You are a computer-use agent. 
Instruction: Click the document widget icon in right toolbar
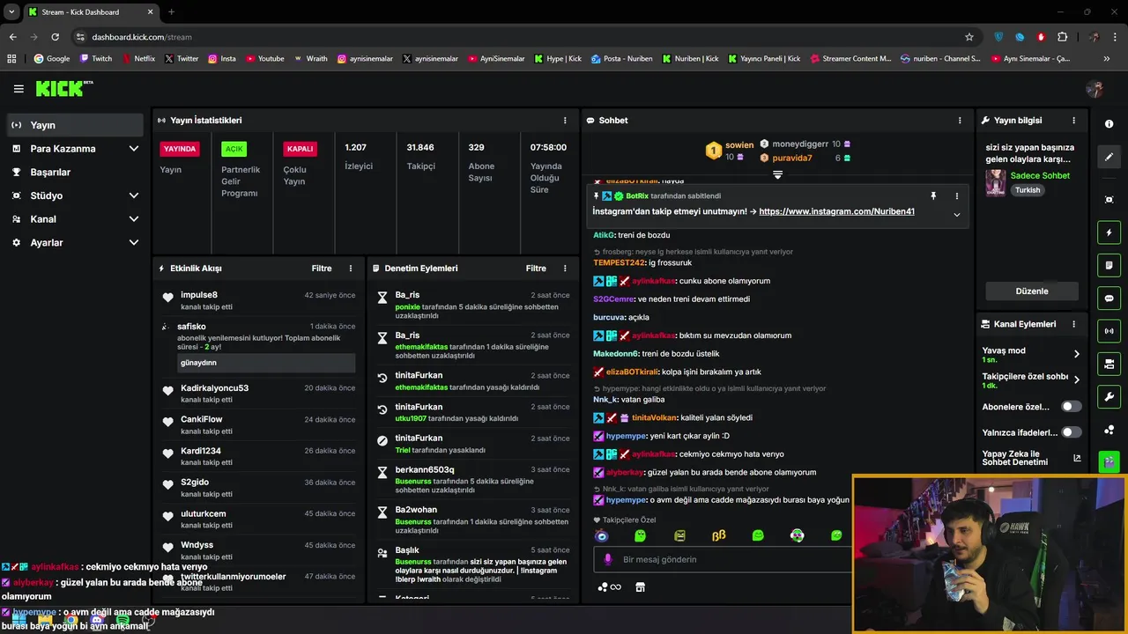coord(1109,265)
